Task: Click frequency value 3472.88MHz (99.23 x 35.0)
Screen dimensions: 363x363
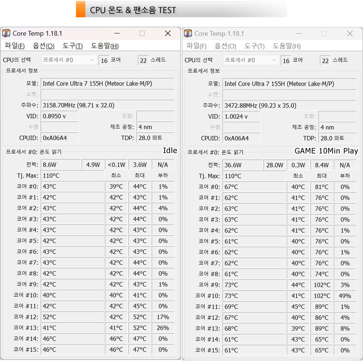Action: pos(289,105)
